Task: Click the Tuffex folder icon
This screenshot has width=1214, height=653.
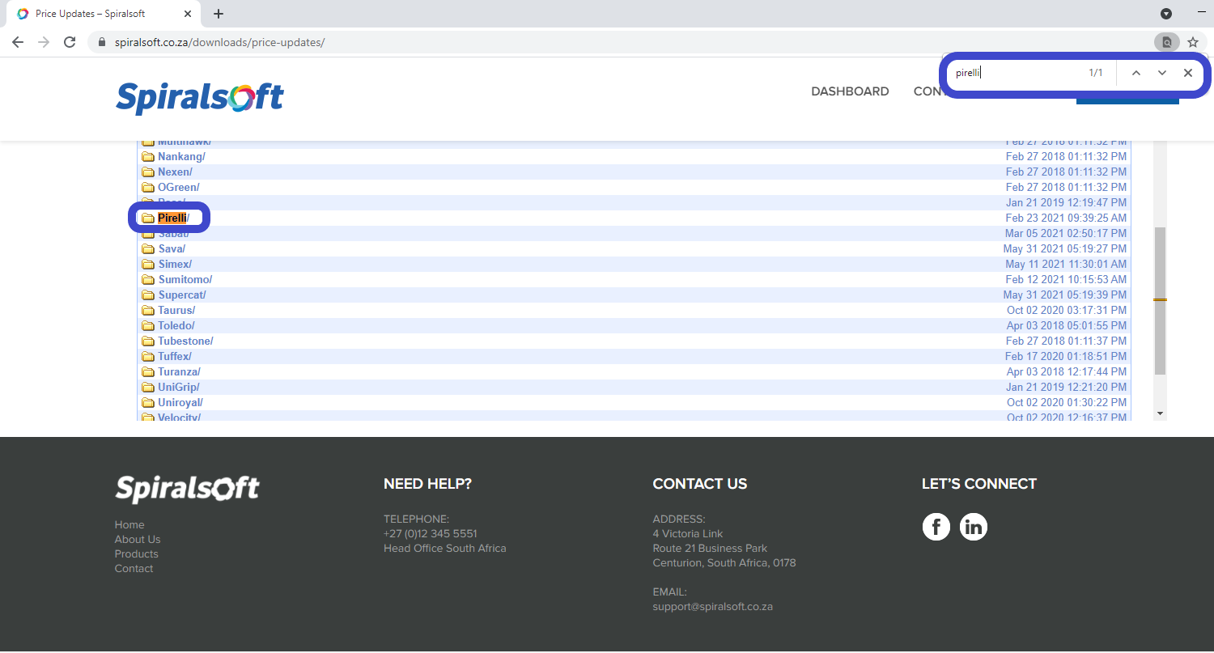Action: 148,356
